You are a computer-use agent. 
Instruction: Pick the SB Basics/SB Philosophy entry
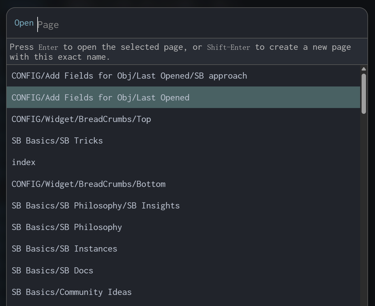pos(67,227)
